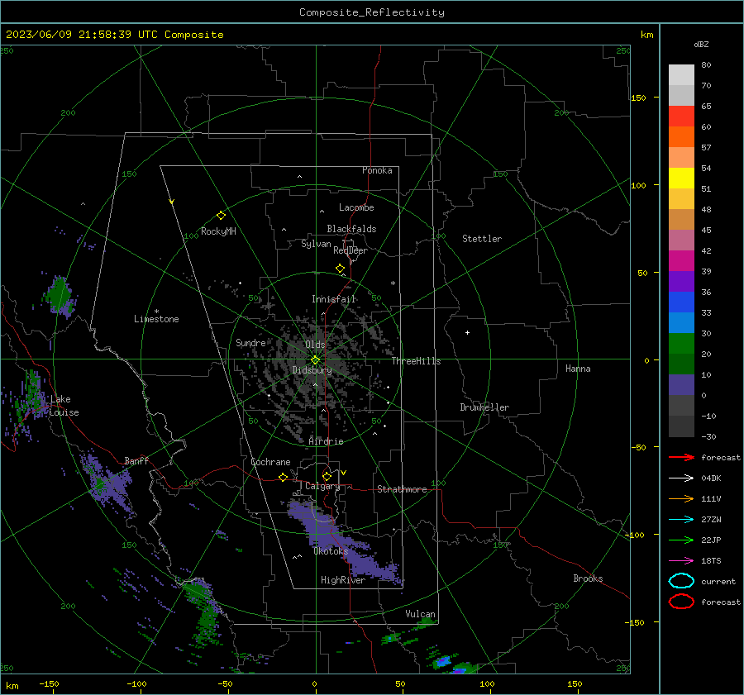Click the Brooks label

coord(588,578)
